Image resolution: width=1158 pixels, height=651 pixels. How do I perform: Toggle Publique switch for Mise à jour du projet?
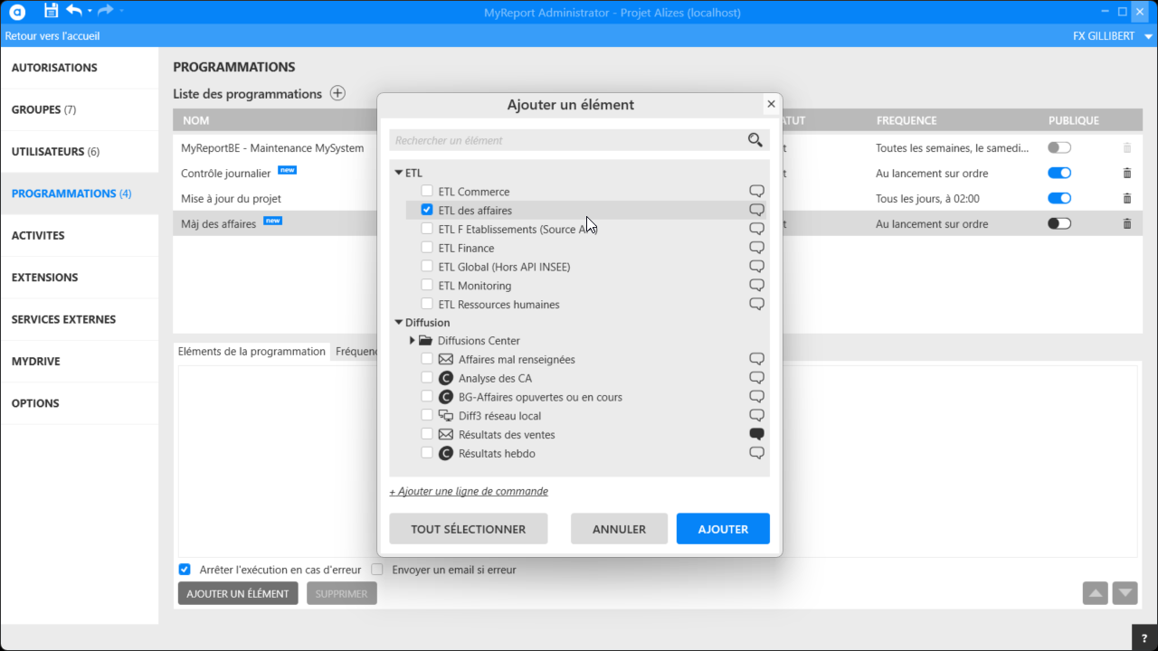1058,198
